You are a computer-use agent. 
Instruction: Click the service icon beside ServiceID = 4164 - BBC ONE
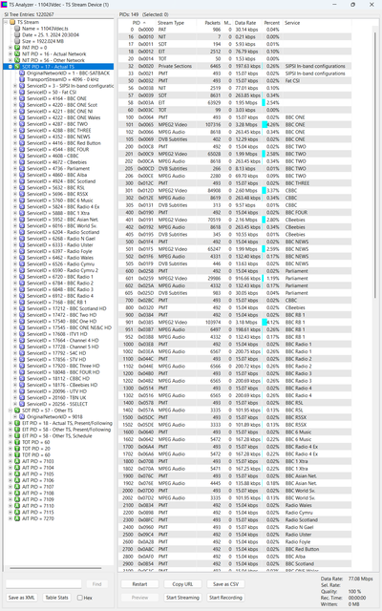(22, 98)
